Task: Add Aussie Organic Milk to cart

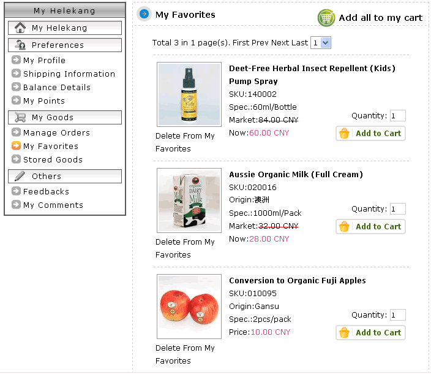Action: [370, 227]
